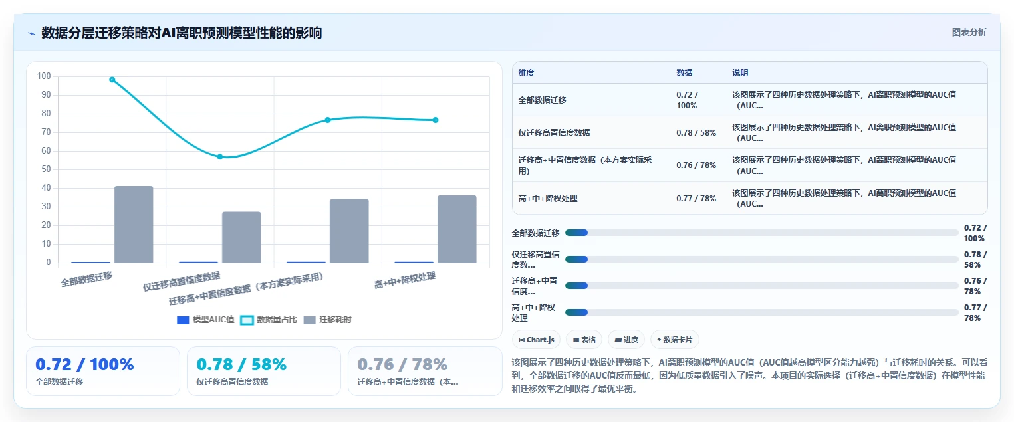Viewport: 1014px width, 422px height.
Task: Toggle the 迁移耗时 legend item
Action: point(327,320)
